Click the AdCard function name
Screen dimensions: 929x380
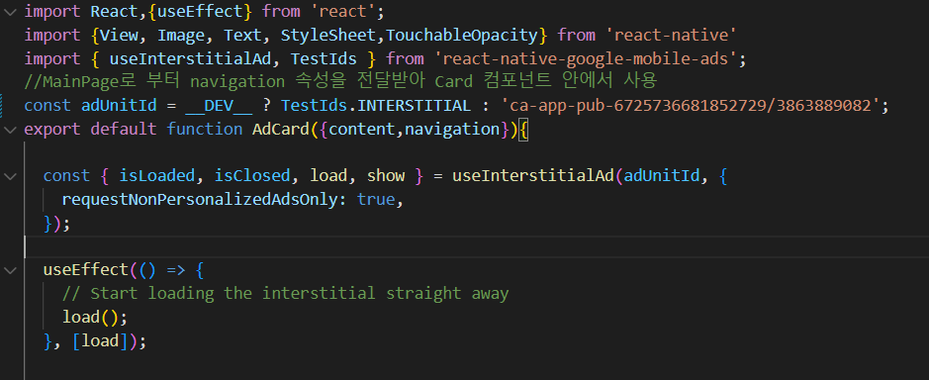[281, 130]
